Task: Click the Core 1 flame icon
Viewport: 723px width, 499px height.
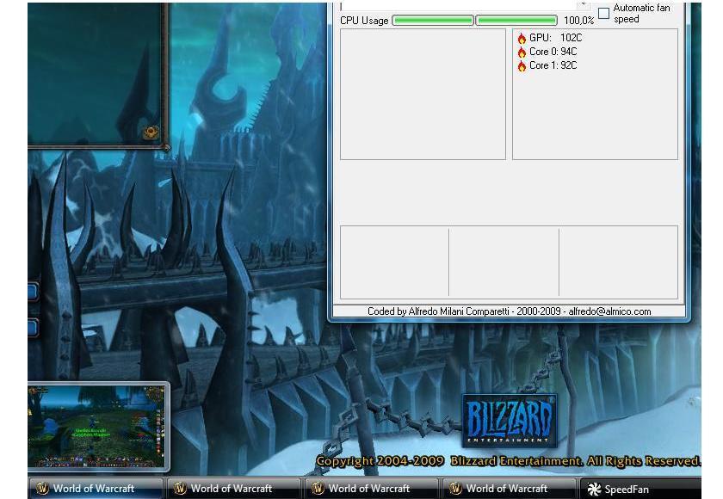Action: [x=522, y=66]
